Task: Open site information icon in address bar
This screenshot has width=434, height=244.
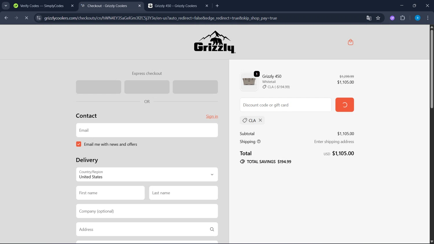Action: (x=38, y=18)
